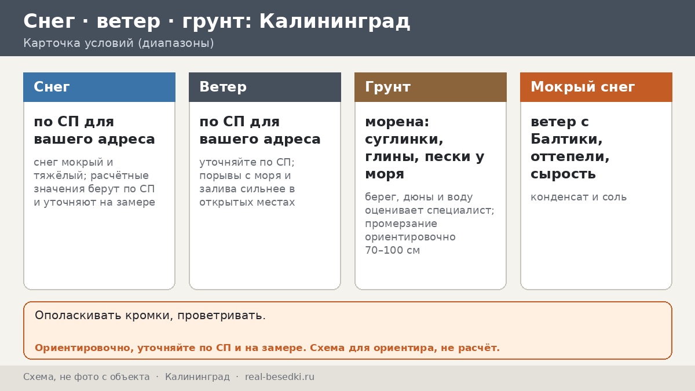Select the brown 'Грунт' card header
Viewport: 695px width, 391px height.
pyautogui.click(x=430, y=87)
